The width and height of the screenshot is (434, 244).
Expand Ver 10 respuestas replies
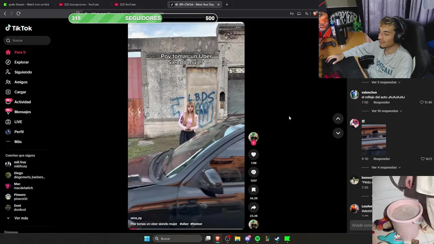pos(387,111)
